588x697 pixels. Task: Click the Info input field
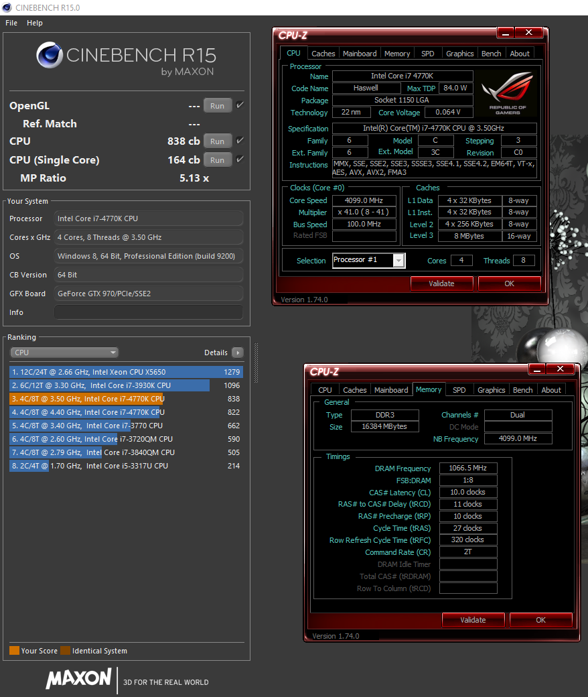(x=148, y=312)
